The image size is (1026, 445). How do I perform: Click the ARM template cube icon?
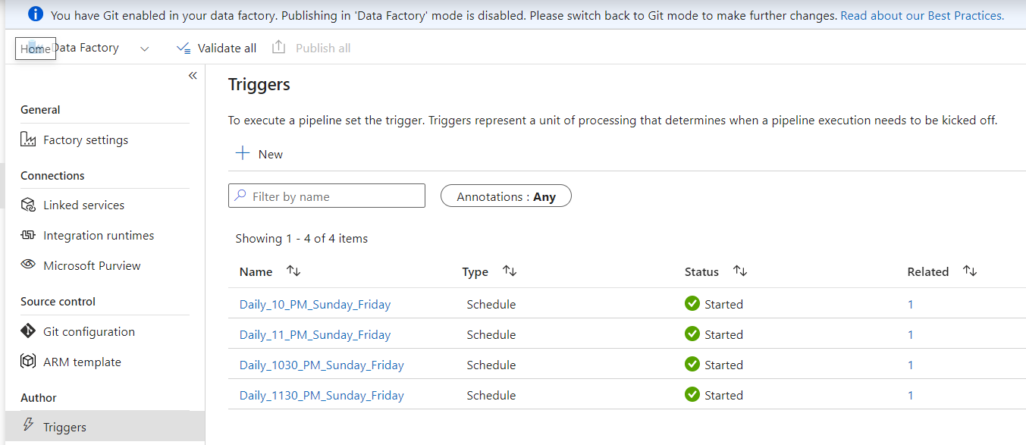[x=29, y=362]
